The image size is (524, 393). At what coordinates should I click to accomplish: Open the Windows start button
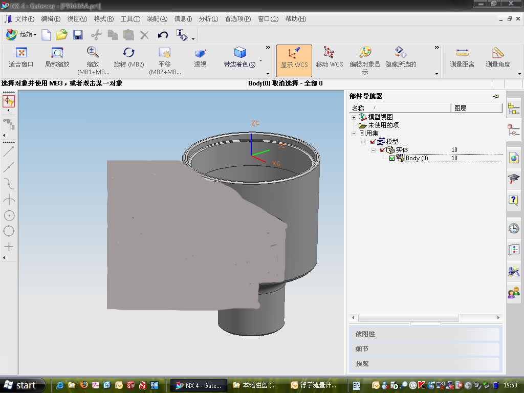pyautogui.click(x=23, y=385)
